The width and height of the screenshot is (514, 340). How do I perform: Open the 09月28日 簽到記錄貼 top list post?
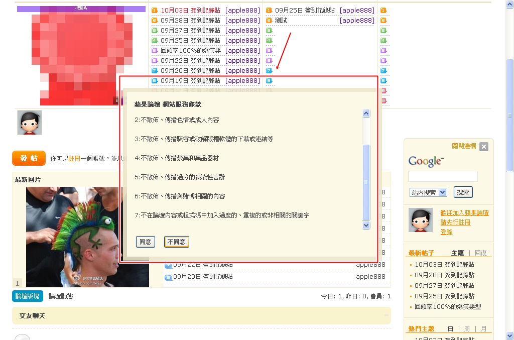click(190, 20)
